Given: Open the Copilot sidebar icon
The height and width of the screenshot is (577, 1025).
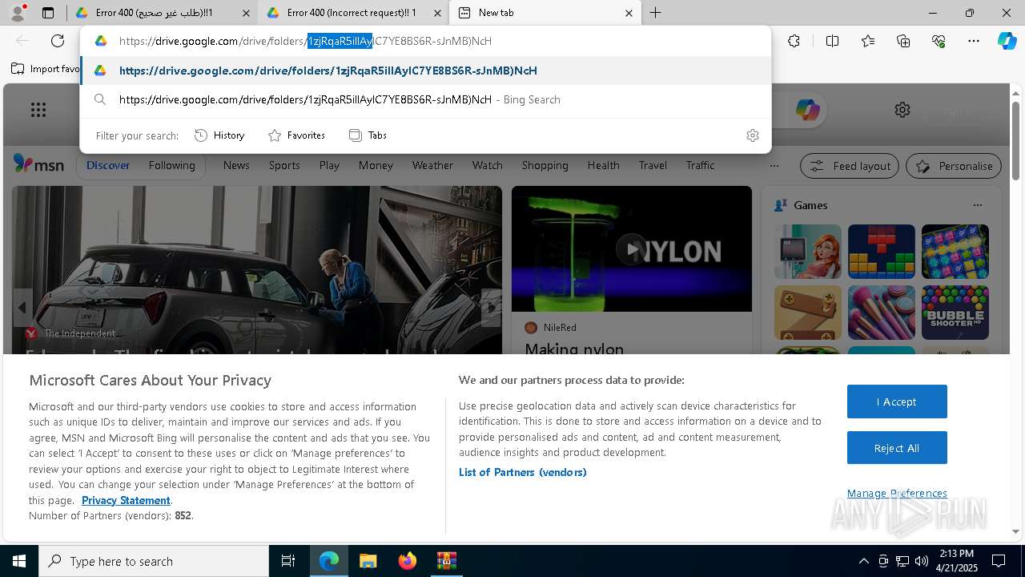Looking at the screenshot, I should [x=1007, y=41].
